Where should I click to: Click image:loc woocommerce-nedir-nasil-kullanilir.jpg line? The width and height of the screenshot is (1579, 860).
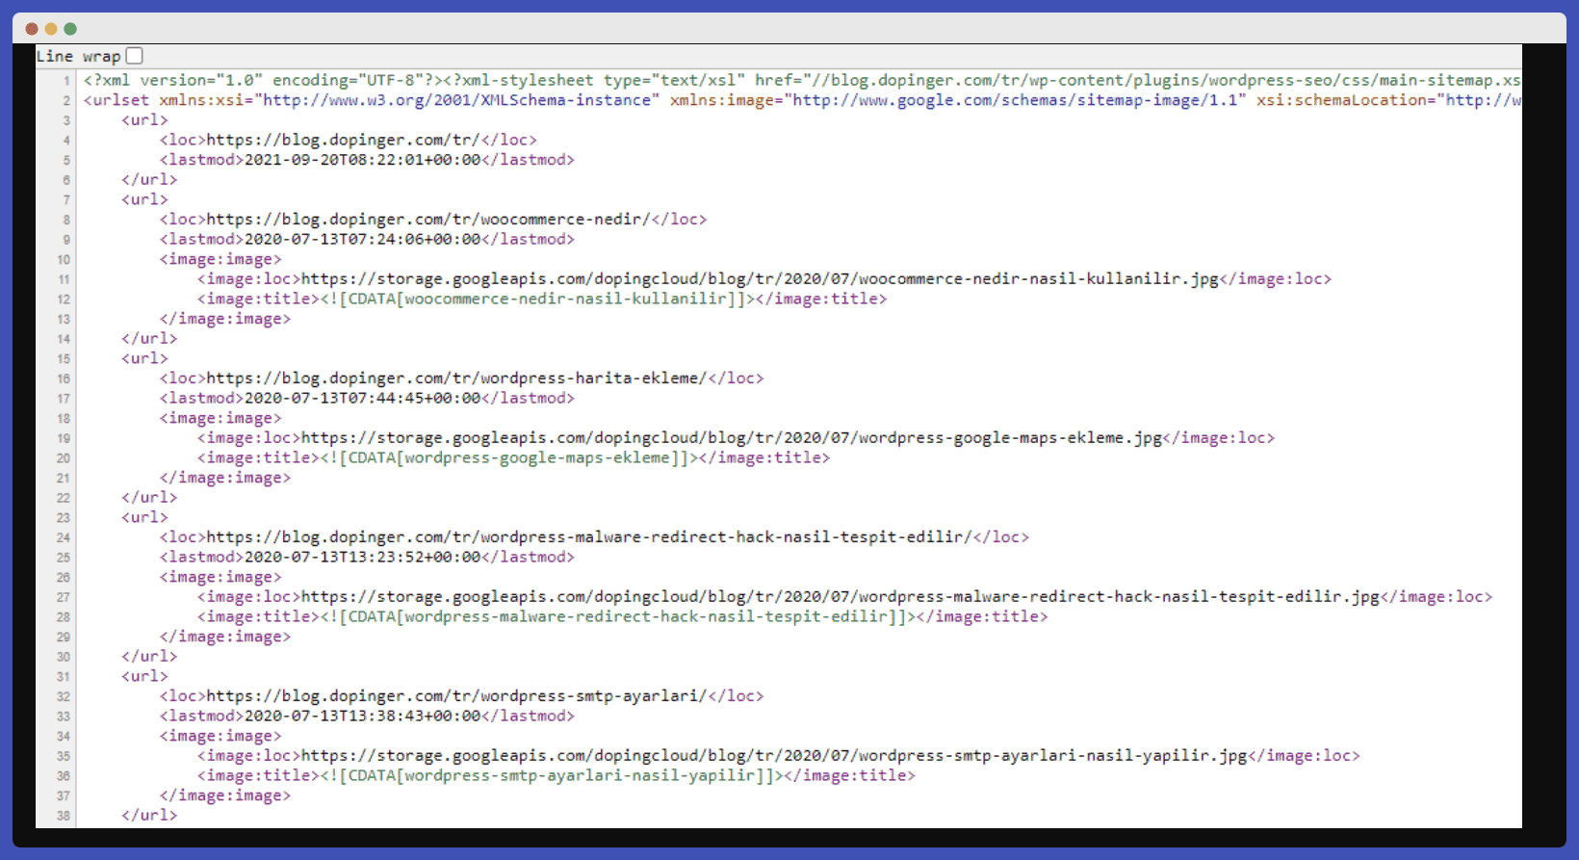pos(764,279)
